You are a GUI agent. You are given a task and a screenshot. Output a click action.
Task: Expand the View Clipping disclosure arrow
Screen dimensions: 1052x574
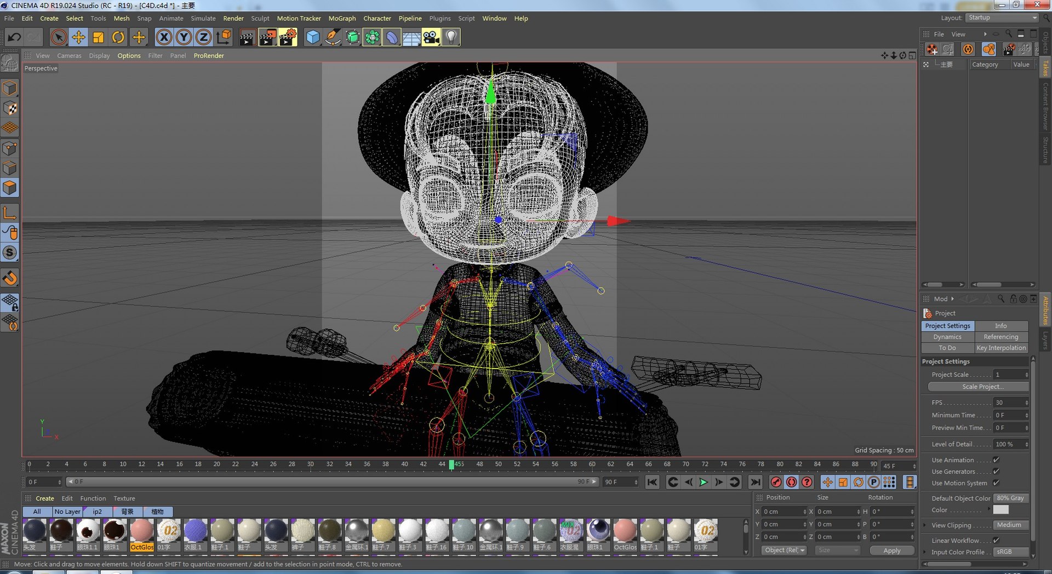pos(925,525)
